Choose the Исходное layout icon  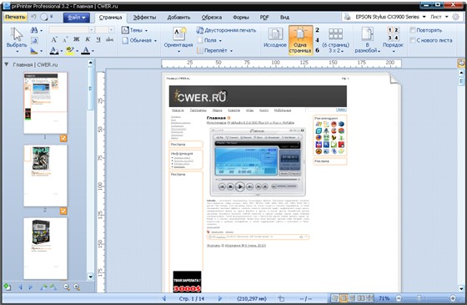pyautogui.click(x=275, y=34)
